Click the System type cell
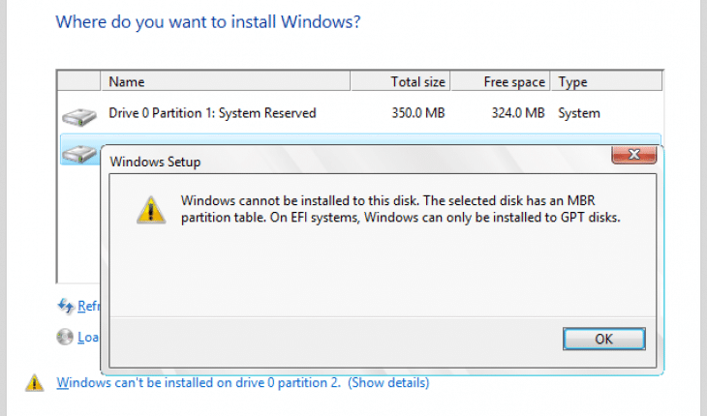707x416 pixels. (579, 113)
